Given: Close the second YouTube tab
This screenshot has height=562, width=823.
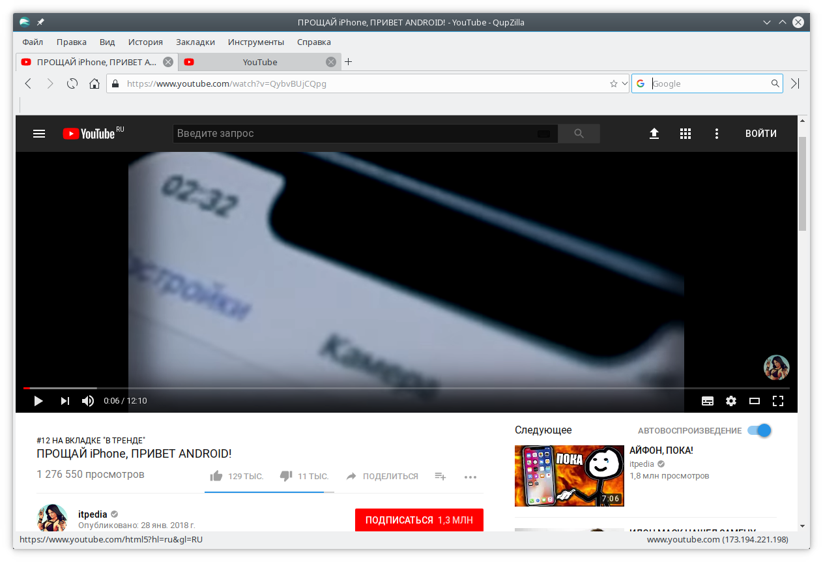Looking at the screenshot, I should point(331,62).
